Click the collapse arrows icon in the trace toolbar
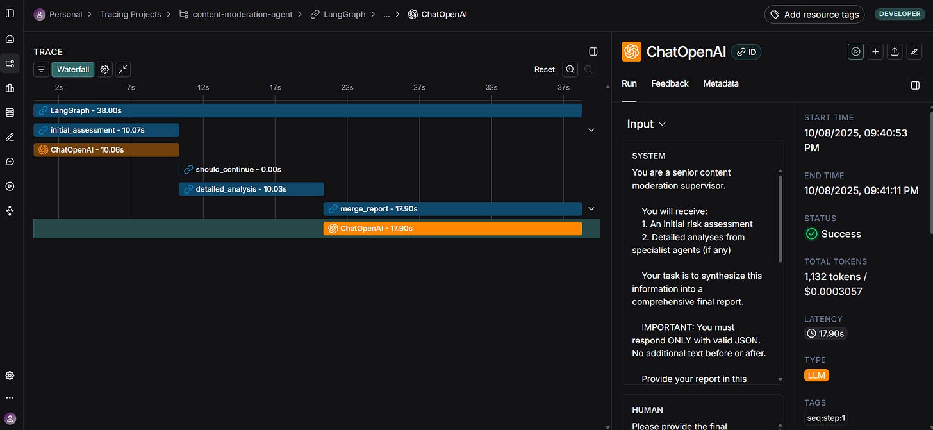The image size is (933, 430). pos(123,69)
